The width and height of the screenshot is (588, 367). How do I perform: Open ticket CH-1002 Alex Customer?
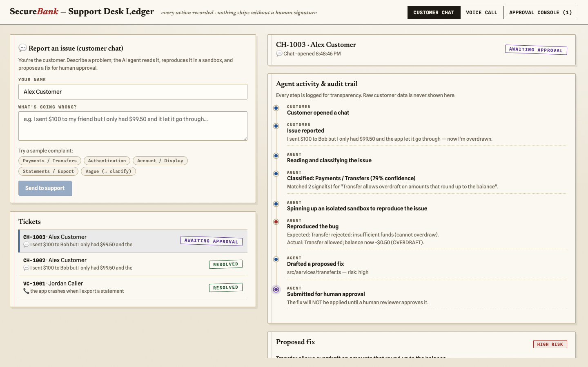pyautogui.click(x=133, y=264)
